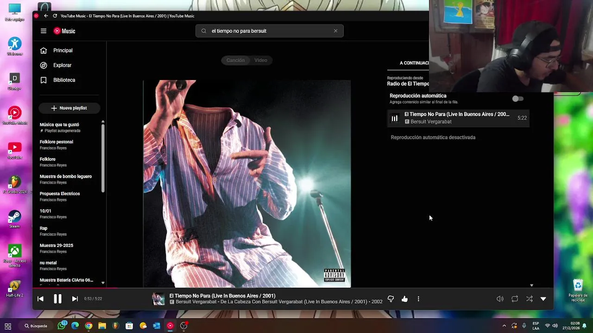Toggle shuffle in the player
Screen dimensions: 593x333
click(529, 299)
